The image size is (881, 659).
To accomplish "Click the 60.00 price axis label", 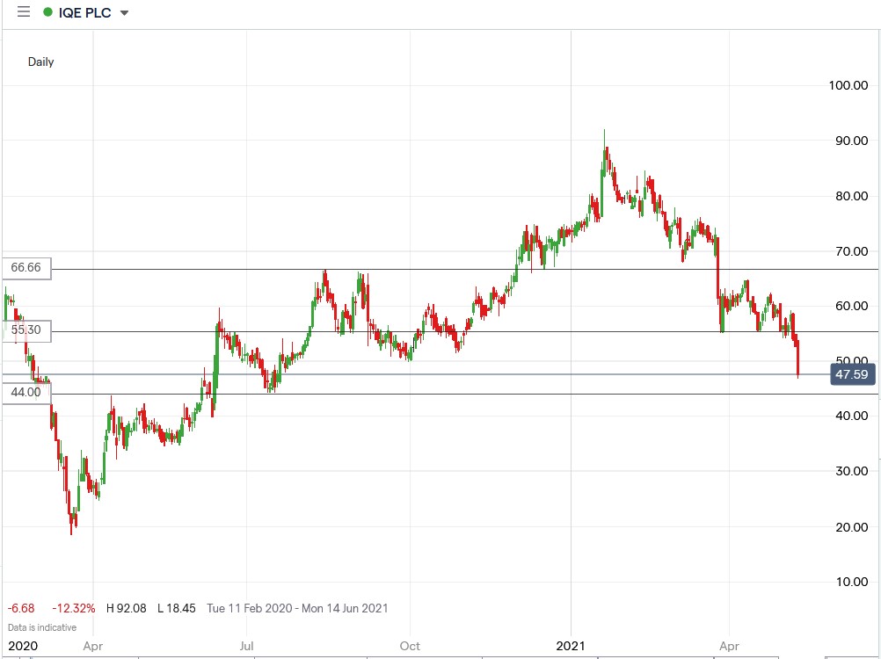I will coord(852,306).
